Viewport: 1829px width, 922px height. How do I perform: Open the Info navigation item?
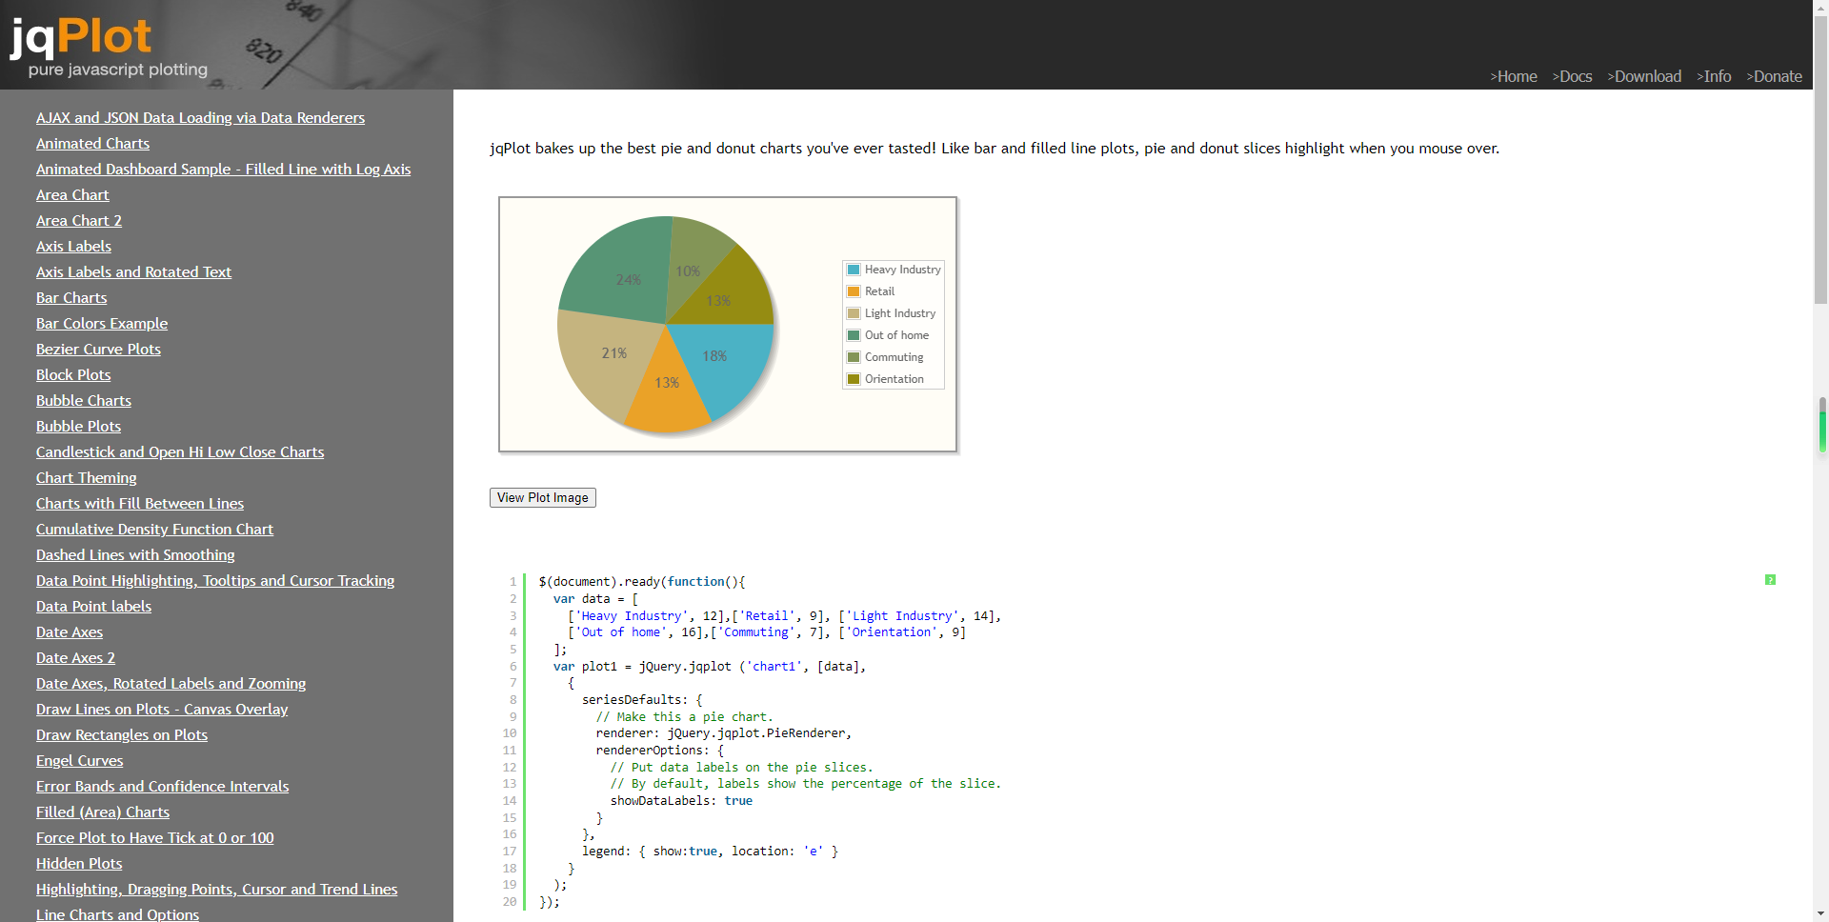1714,76
